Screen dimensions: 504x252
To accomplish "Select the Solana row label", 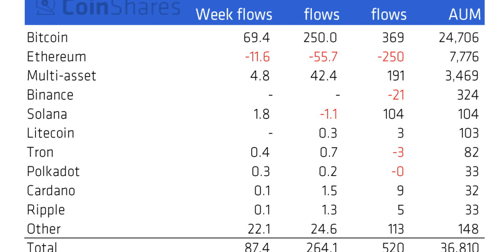I will pos(47,114).
